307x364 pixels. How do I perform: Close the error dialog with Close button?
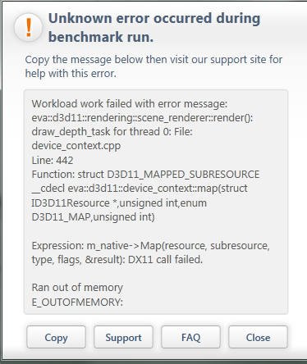[x=258, y=337]
